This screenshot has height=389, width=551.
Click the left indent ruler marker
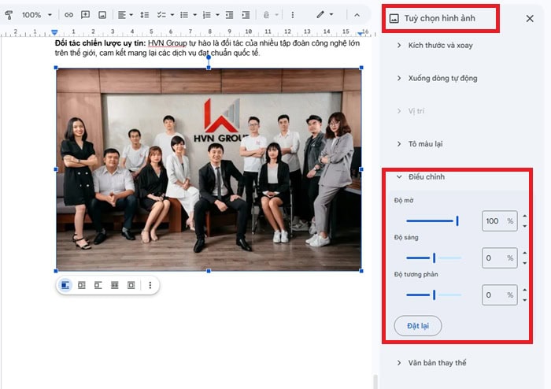54,32
